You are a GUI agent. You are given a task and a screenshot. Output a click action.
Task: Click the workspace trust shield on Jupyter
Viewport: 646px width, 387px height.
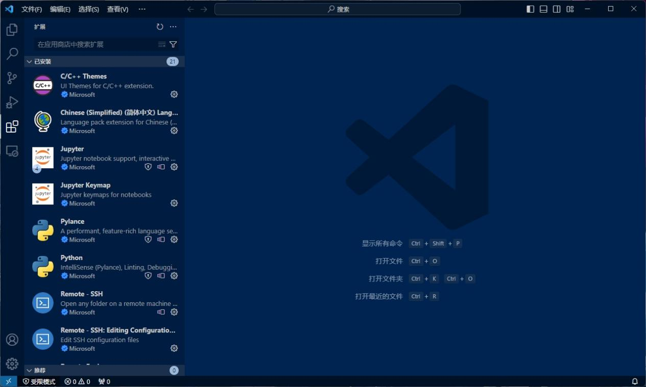[148, 167]
